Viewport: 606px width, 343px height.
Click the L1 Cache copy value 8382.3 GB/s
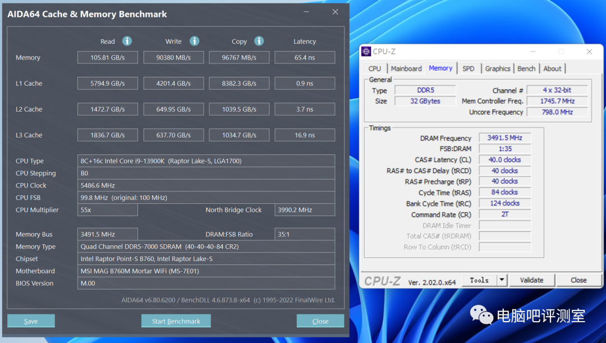click(239, 84)
